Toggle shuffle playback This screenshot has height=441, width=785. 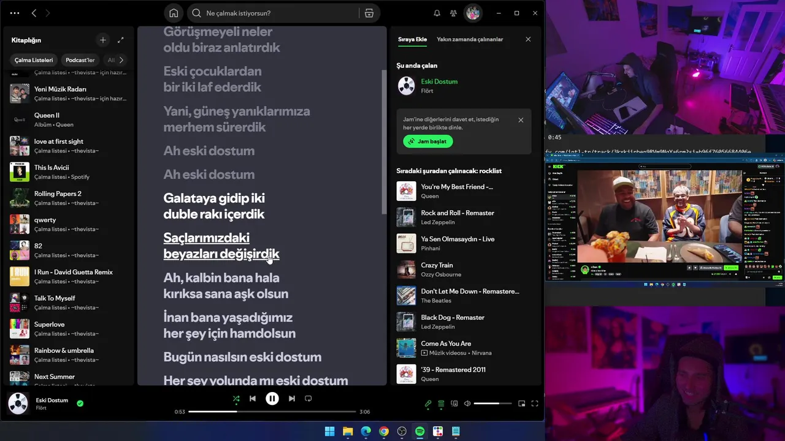coord(236,399)
